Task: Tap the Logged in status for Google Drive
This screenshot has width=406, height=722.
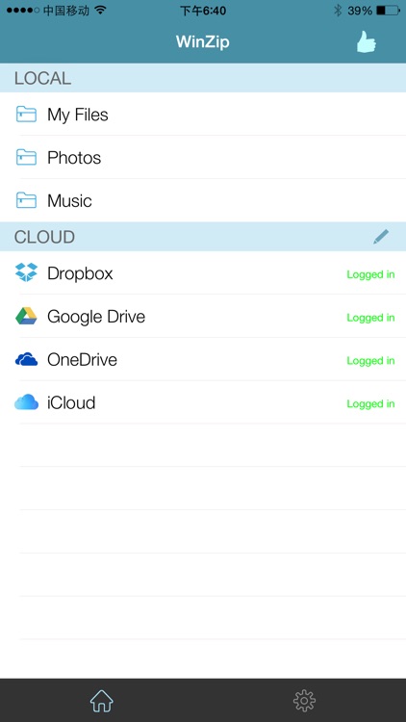Action: pos(370,318)
